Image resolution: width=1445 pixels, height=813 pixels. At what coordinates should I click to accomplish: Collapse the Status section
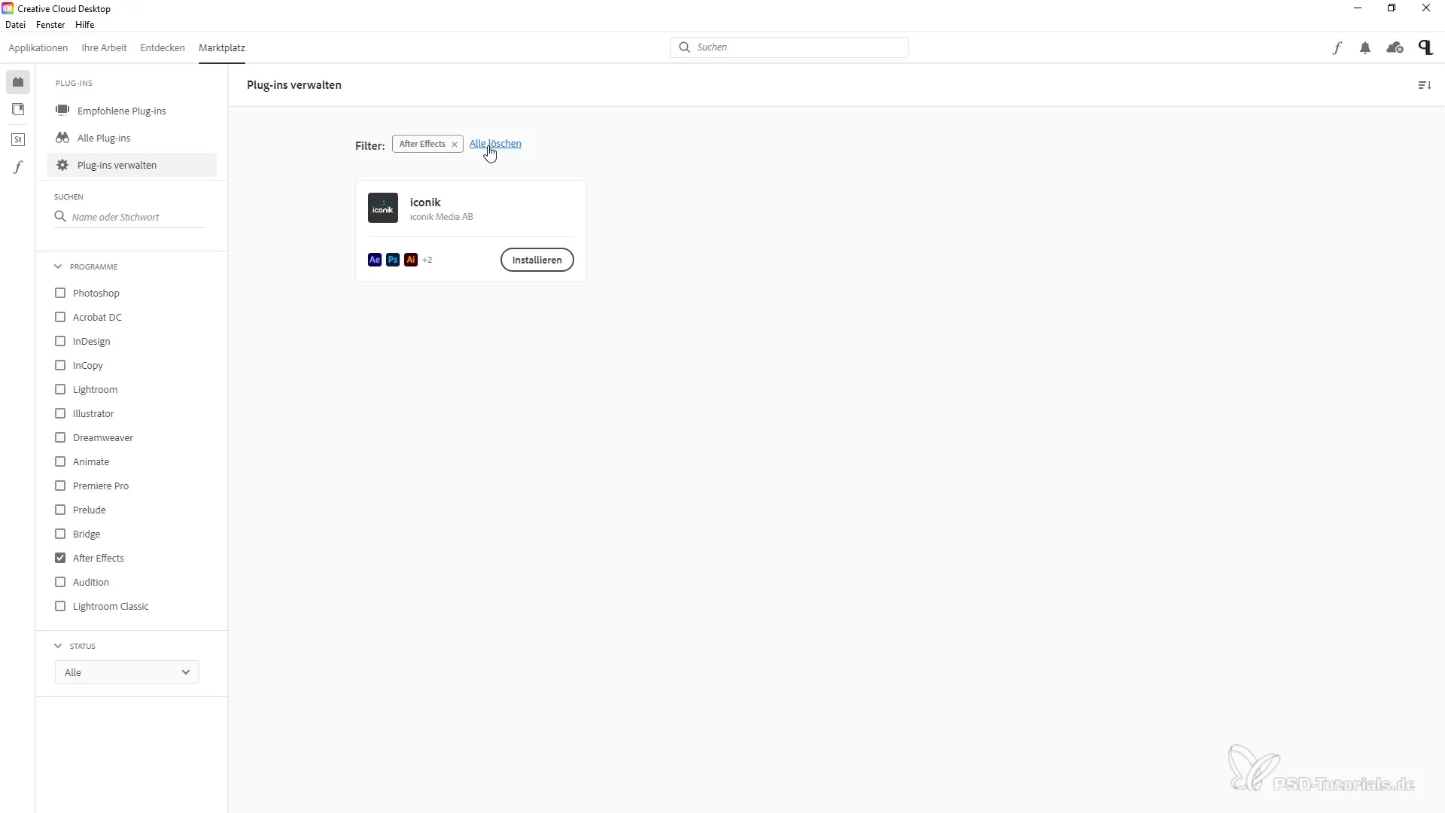point(58,646)
